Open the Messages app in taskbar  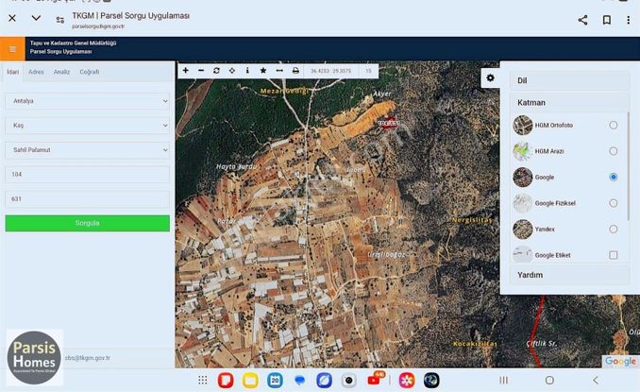tap(299, 381)
